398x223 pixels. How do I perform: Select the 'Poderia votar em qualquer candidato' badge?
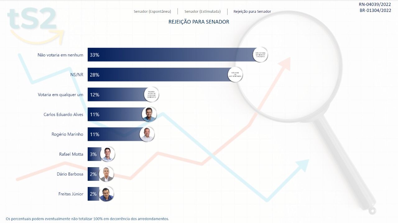151,95
